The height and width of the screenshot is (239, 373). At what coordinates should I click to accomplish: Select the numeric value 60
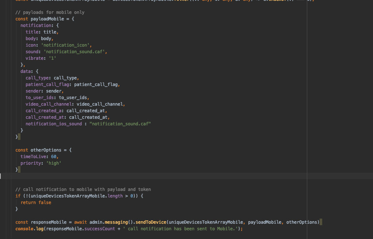pyautogui.click(x=54, y=157)
